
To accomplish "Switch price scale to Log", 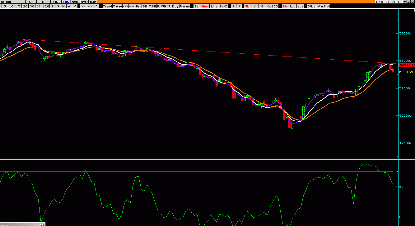I will pos(293,6).
